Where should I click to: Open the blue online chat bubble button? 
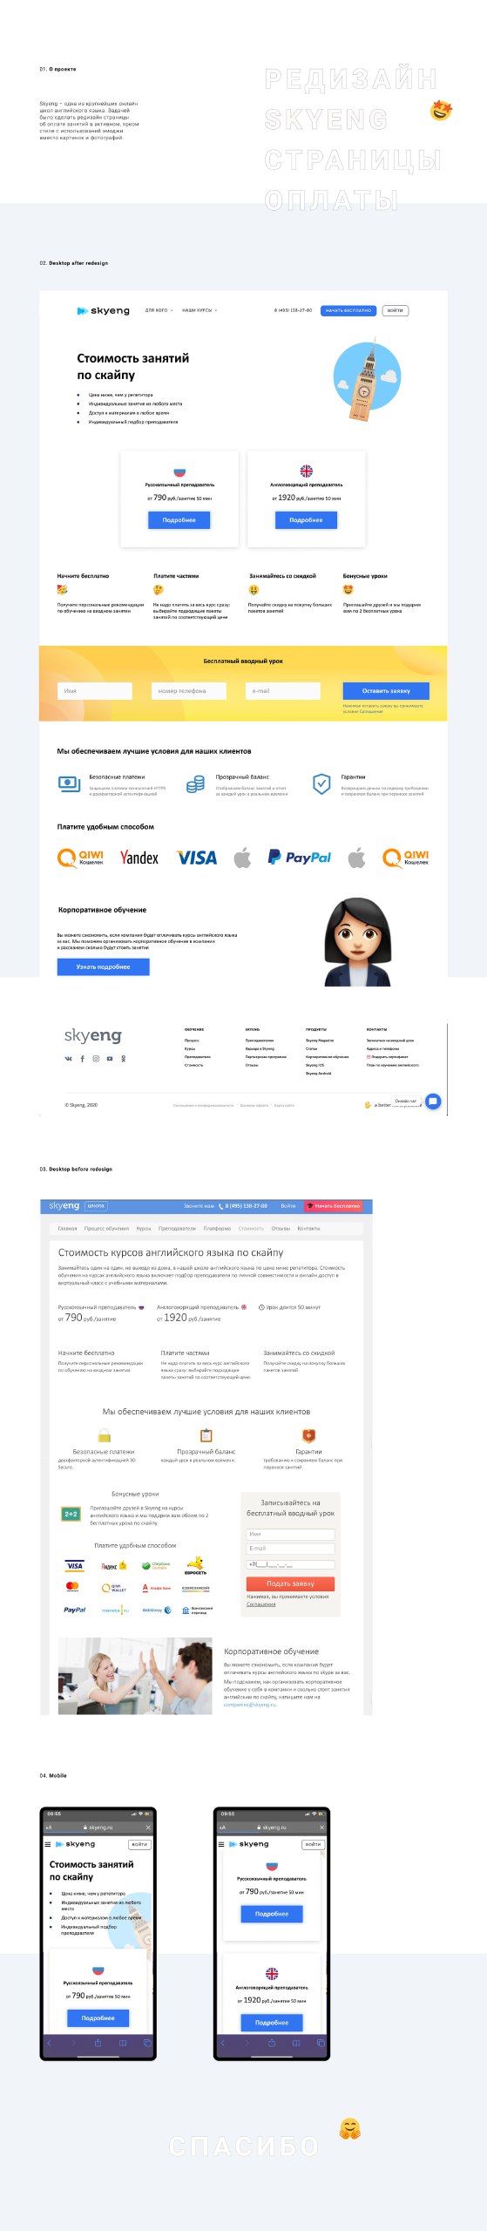point(433,1102)
